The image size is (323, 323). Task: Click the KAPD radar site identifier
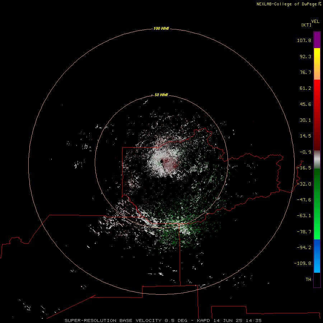point(203,320)
